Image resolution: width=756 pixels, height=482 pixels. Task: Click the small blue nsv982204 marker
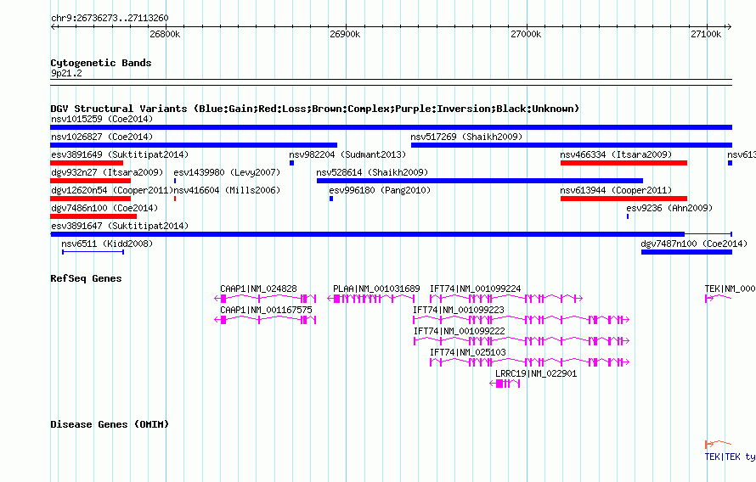click(291, 163)
